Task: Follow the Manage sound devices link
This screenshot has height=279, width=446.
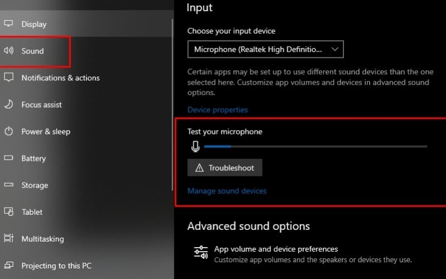Action: click(x=227, y=191)
